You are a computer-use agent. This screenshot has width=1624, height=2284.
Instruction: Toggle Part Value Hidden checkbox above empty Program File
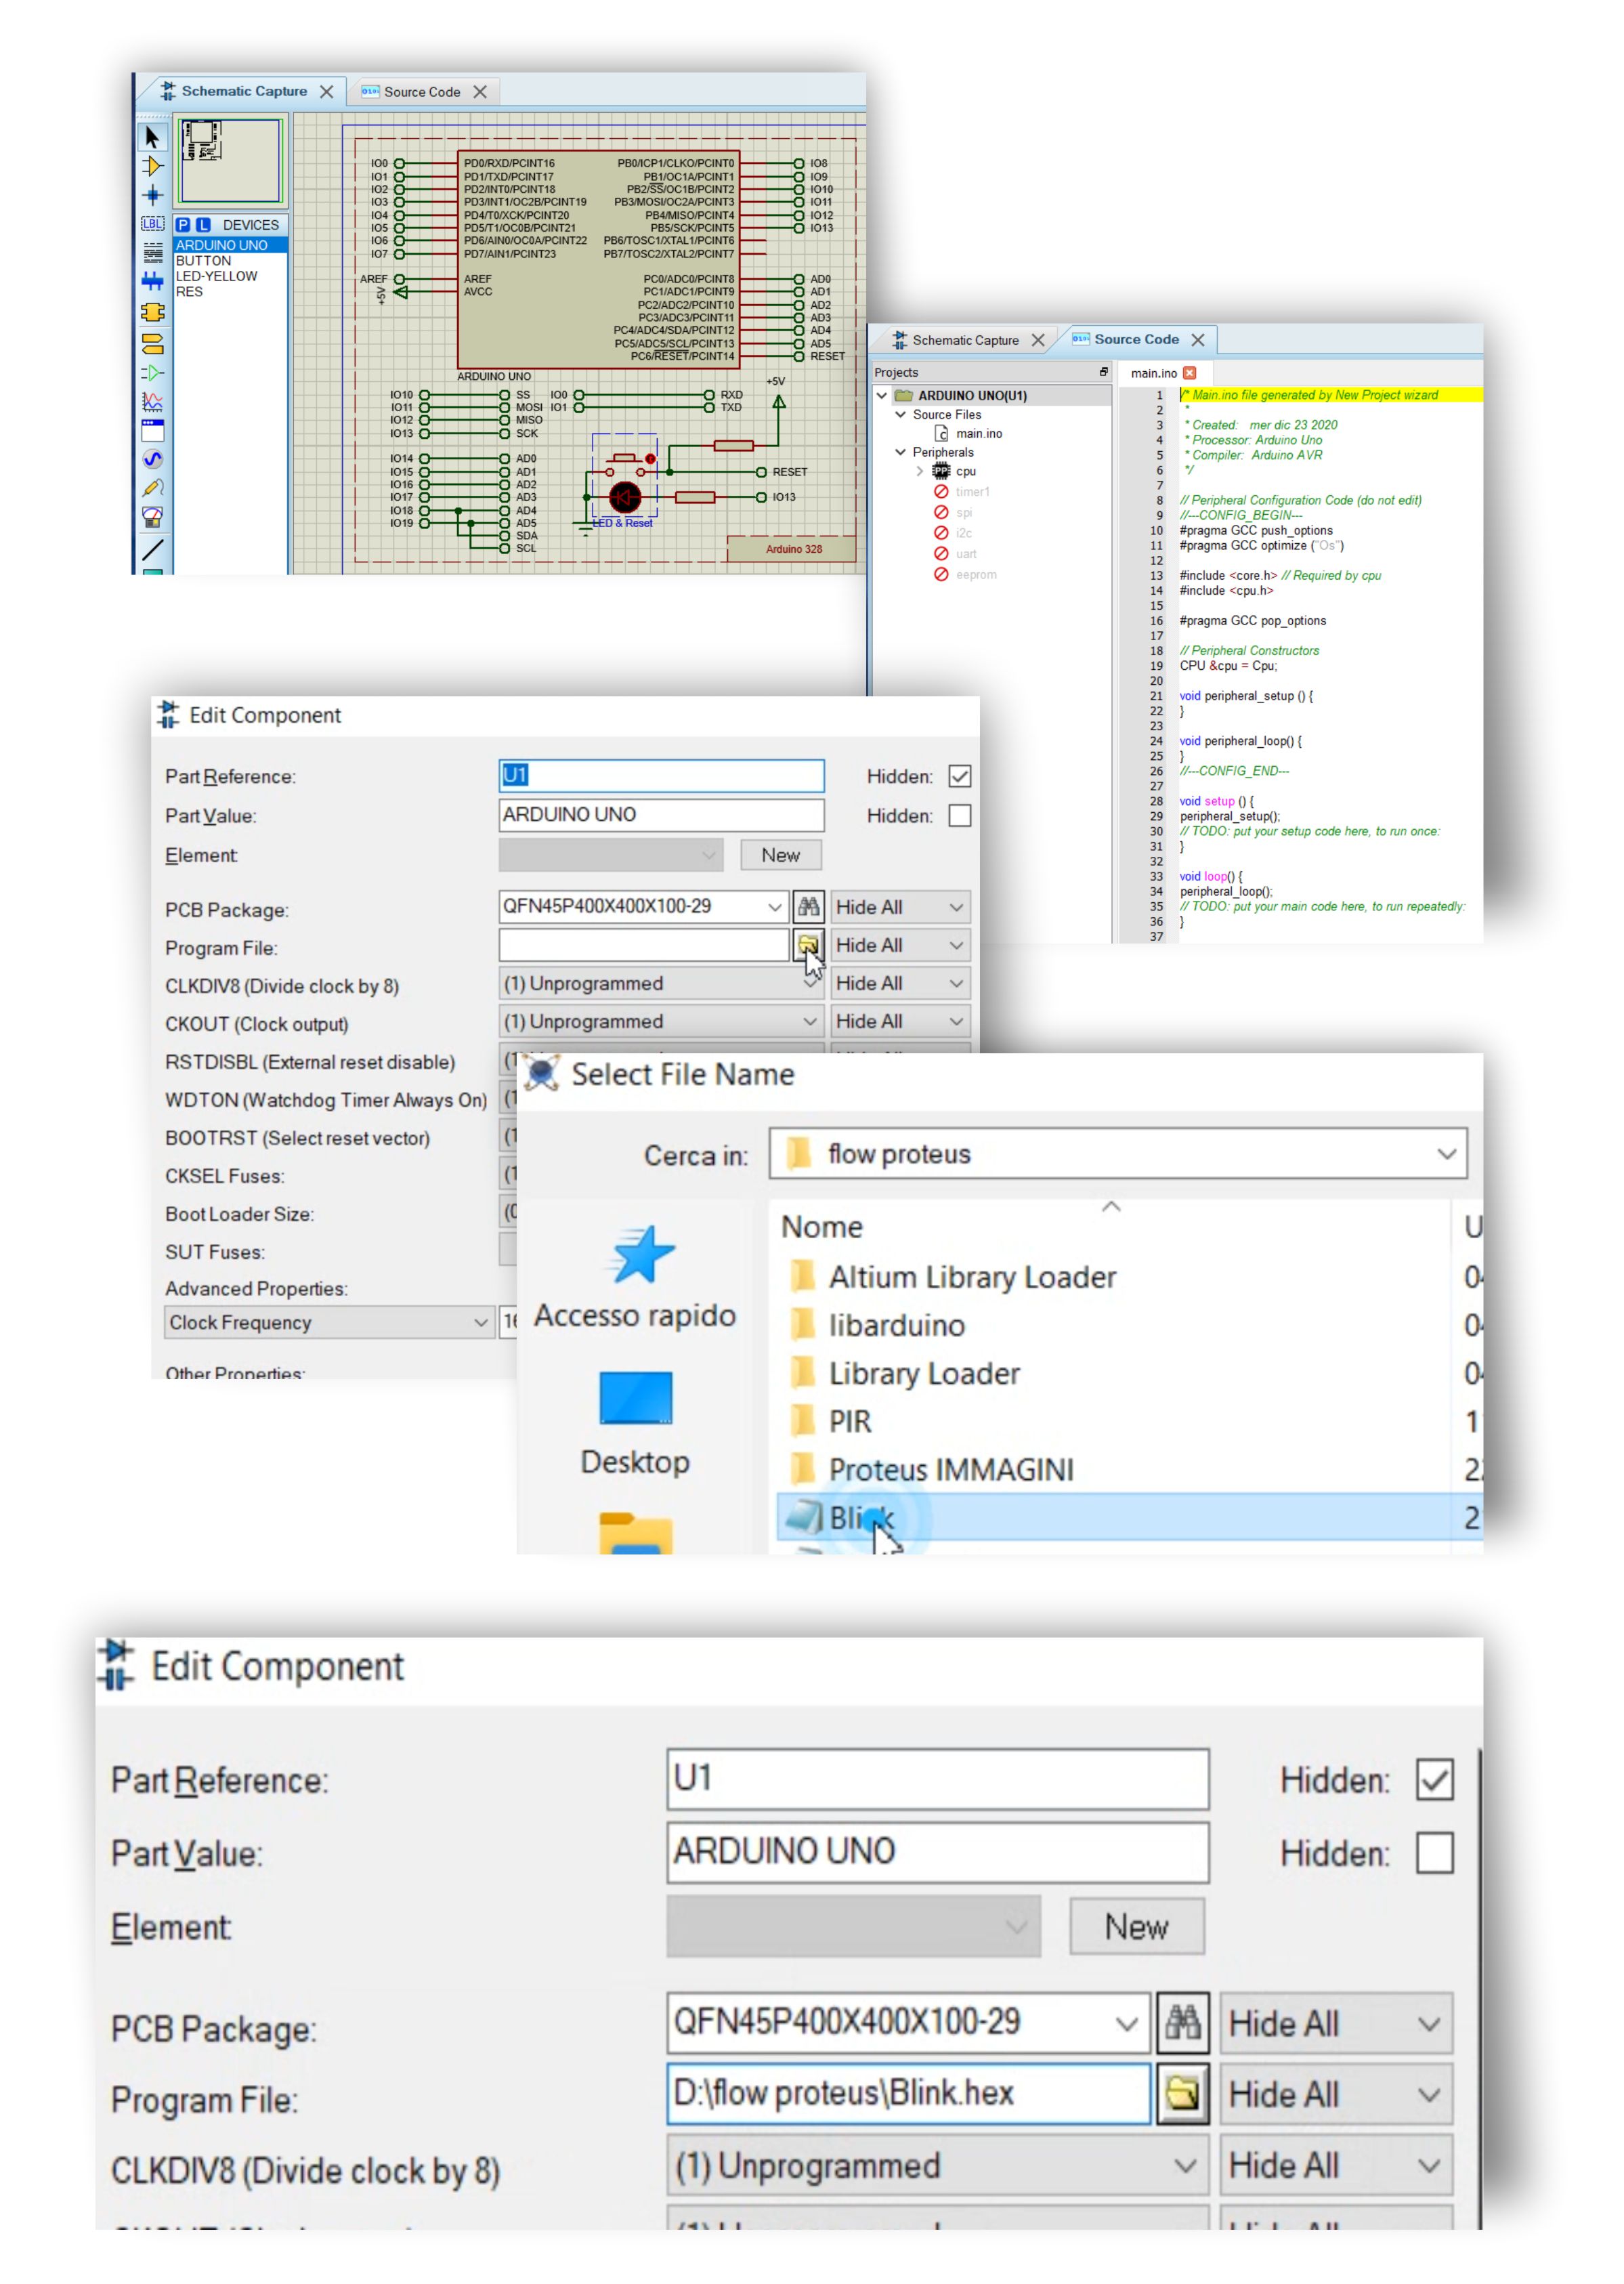pos(959,816)
